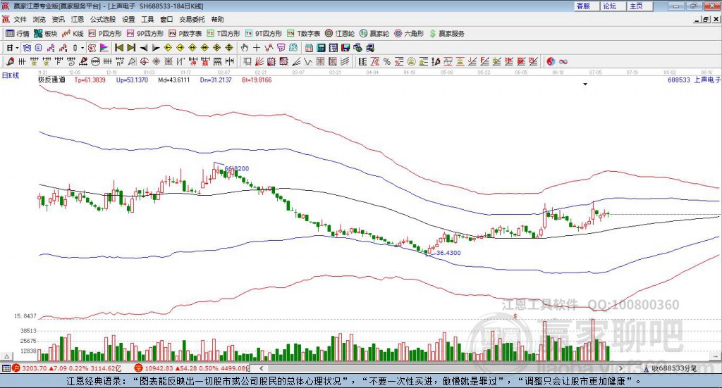Open the 交易委托 menu

pyautogui.click(x=192, y=19)
